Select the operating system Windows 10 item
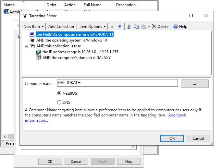 (x=71, y=40)
